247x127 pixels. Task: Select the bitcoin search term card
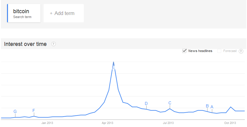point(24,13)
